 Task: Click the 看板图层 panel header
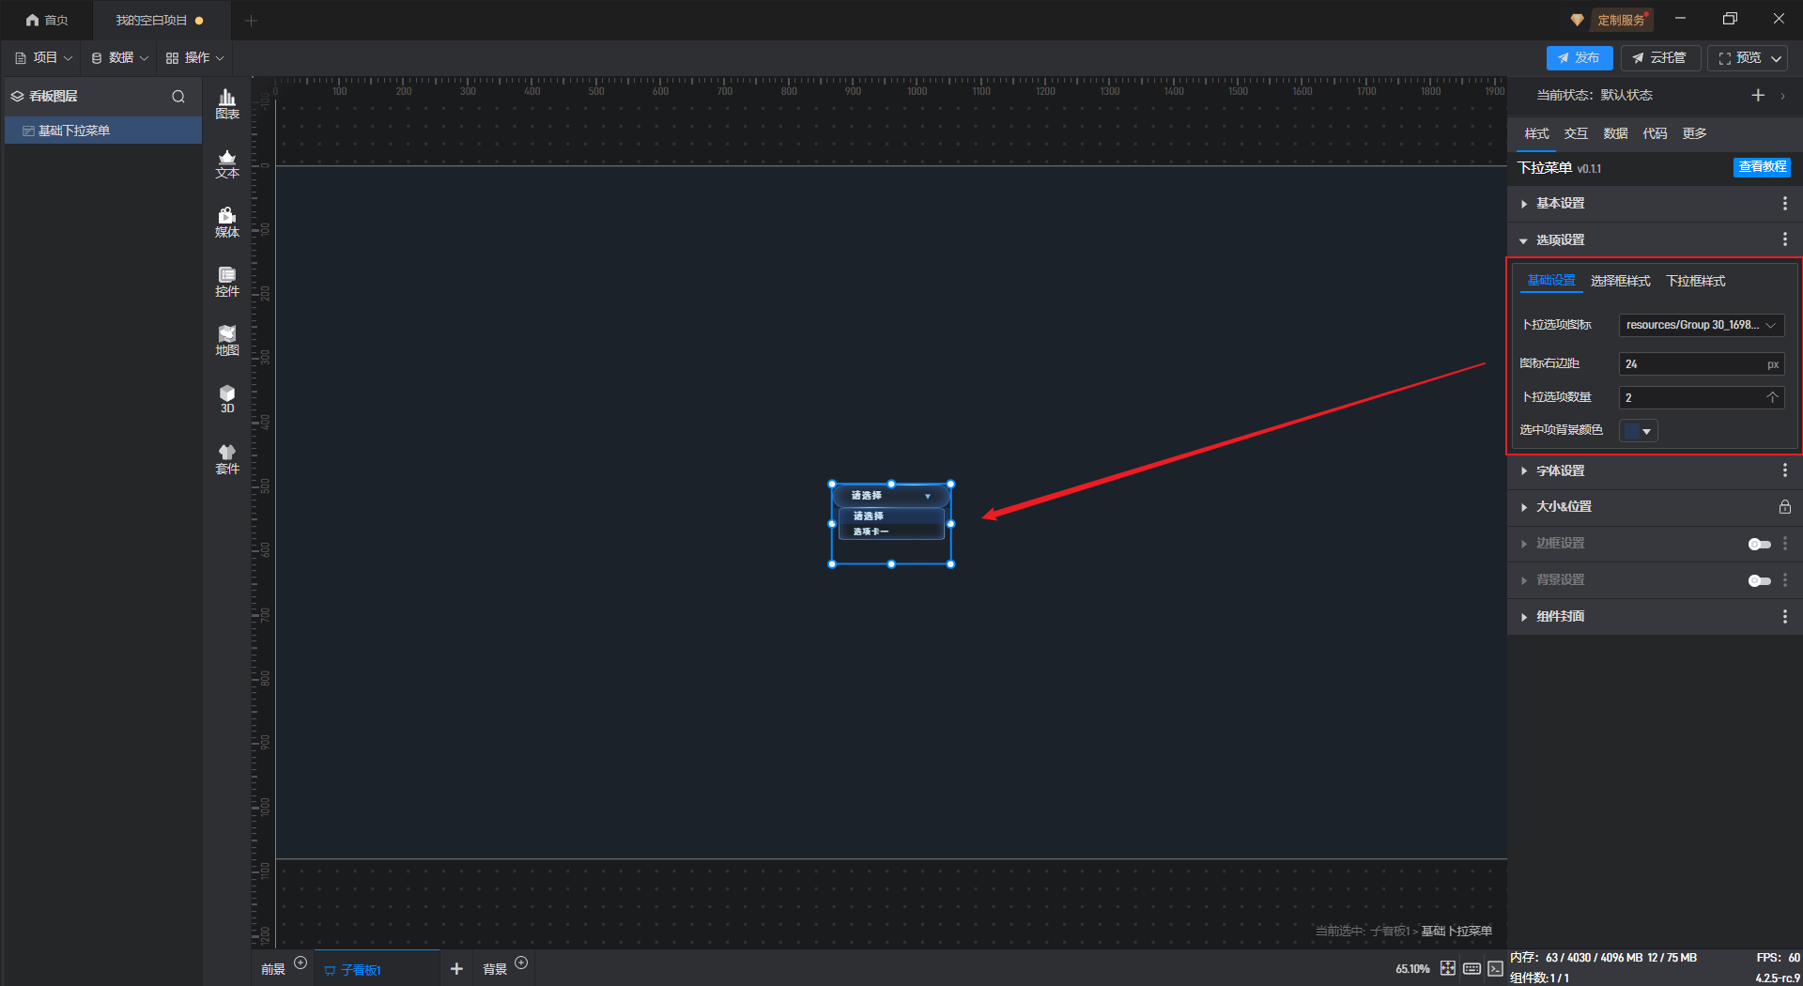click(54, 96)
